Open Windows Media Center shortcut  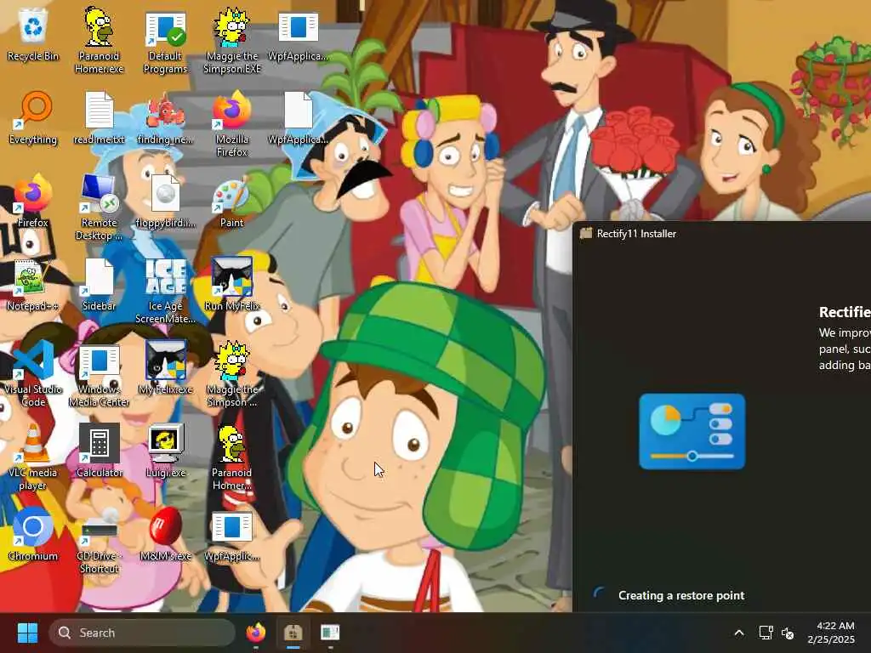point(99,374)
